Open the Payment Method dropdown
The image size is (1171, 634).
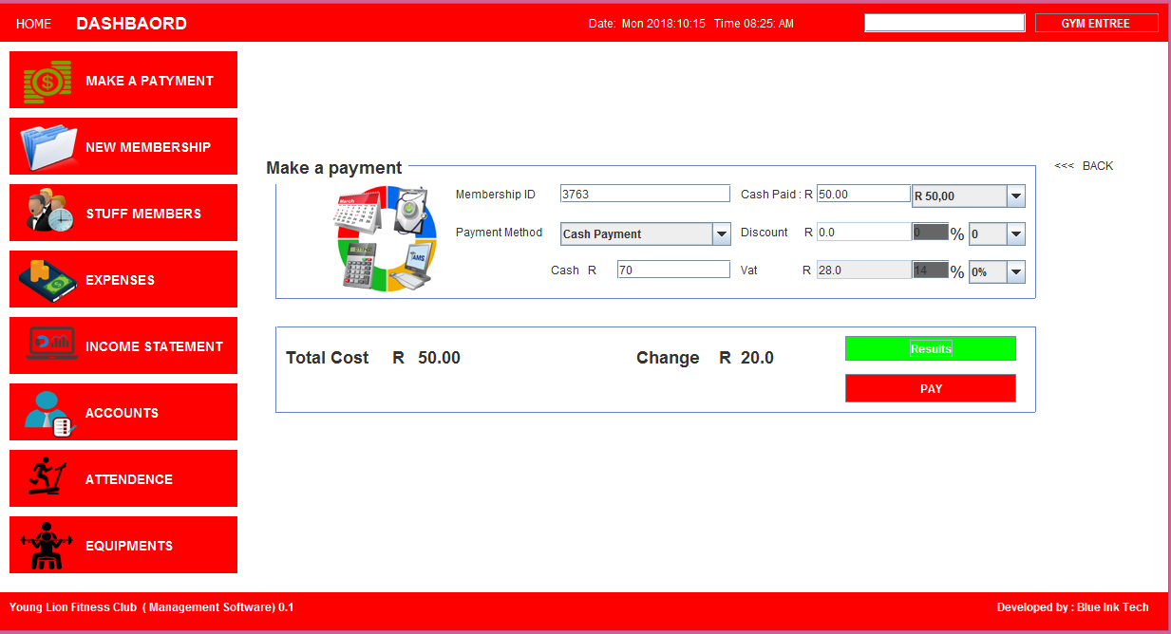pyautogui.click(x=645, y=233)
